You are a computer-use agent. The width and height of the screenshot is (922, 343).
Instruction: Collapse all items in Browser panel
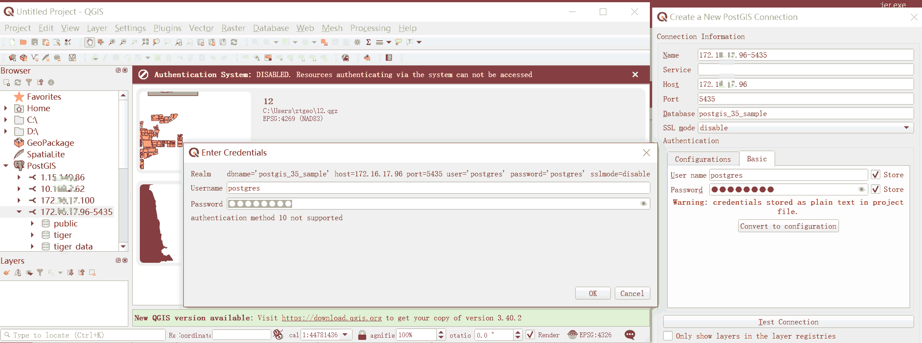[40, 82]
